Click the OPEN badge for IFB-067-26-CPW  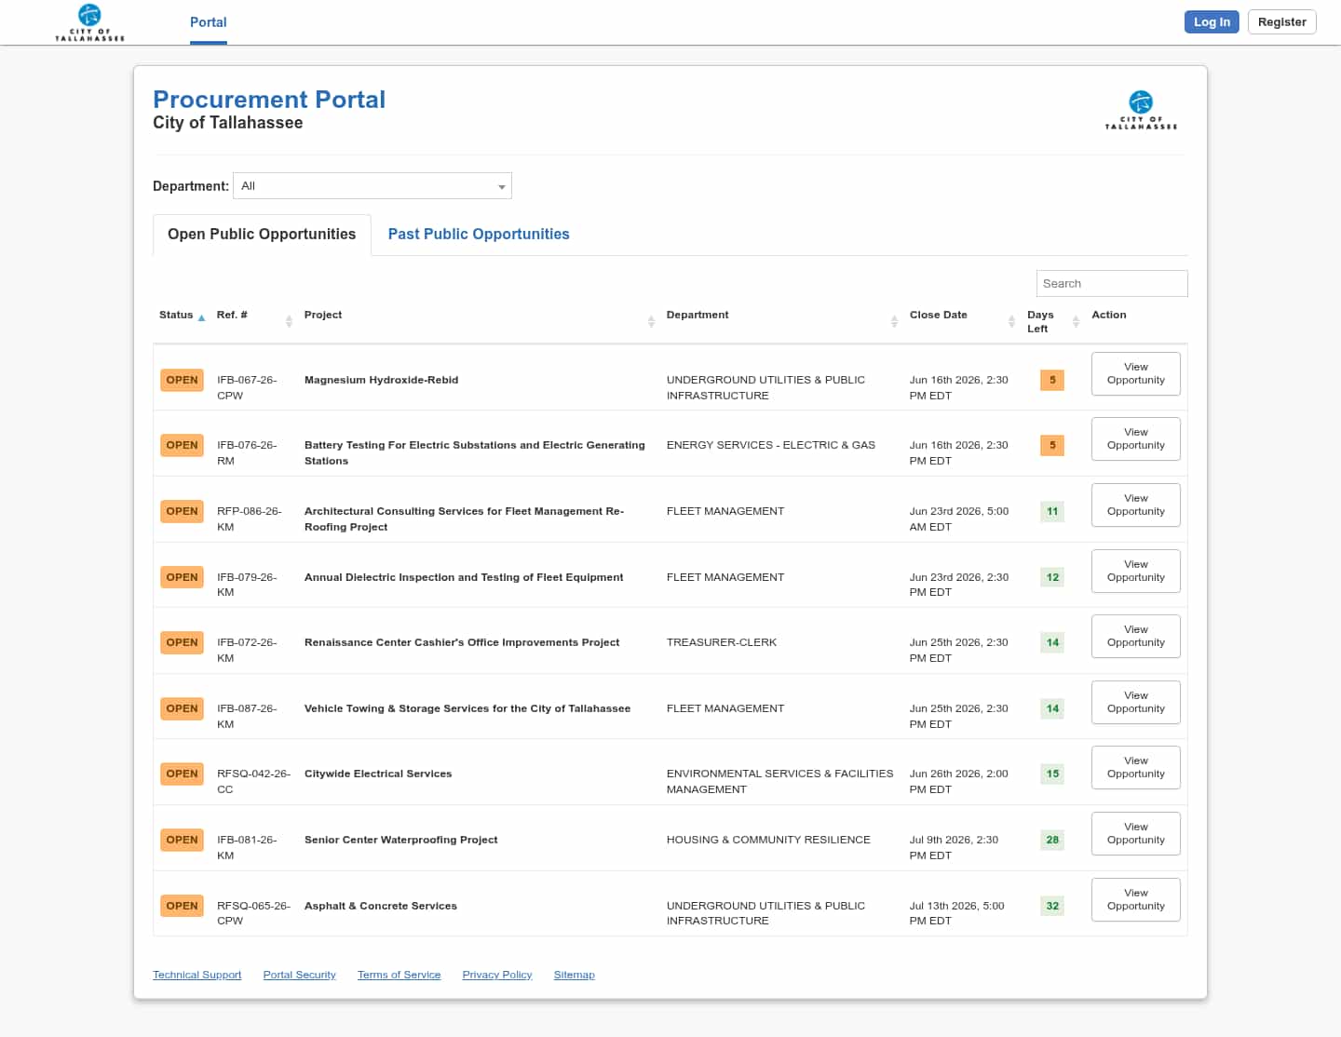tap(182, 380)
